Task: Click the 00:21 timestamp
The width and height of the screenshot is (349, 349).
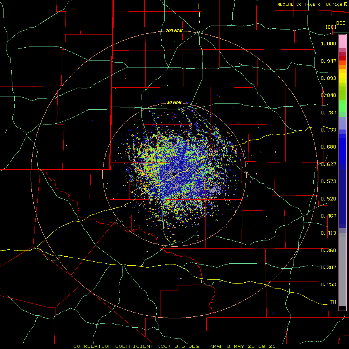Action: click(x=267, y=346)
